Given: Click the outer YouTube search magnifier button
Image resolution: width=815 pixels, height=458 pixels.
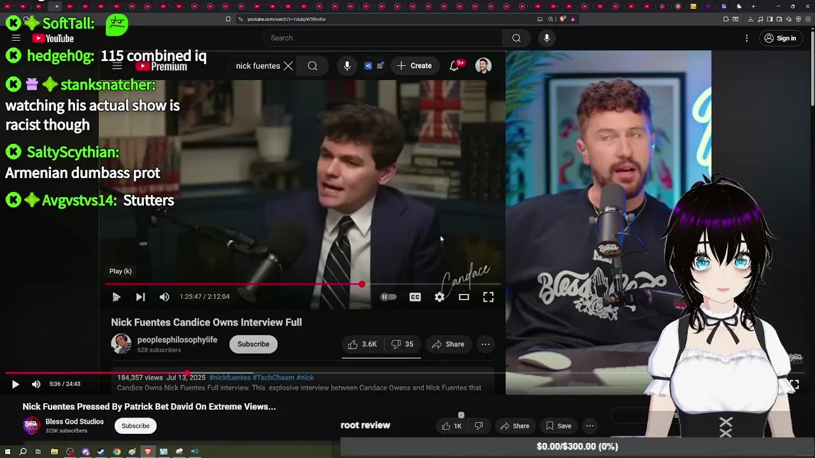Looking at the screenshot, I should point(516,38).
